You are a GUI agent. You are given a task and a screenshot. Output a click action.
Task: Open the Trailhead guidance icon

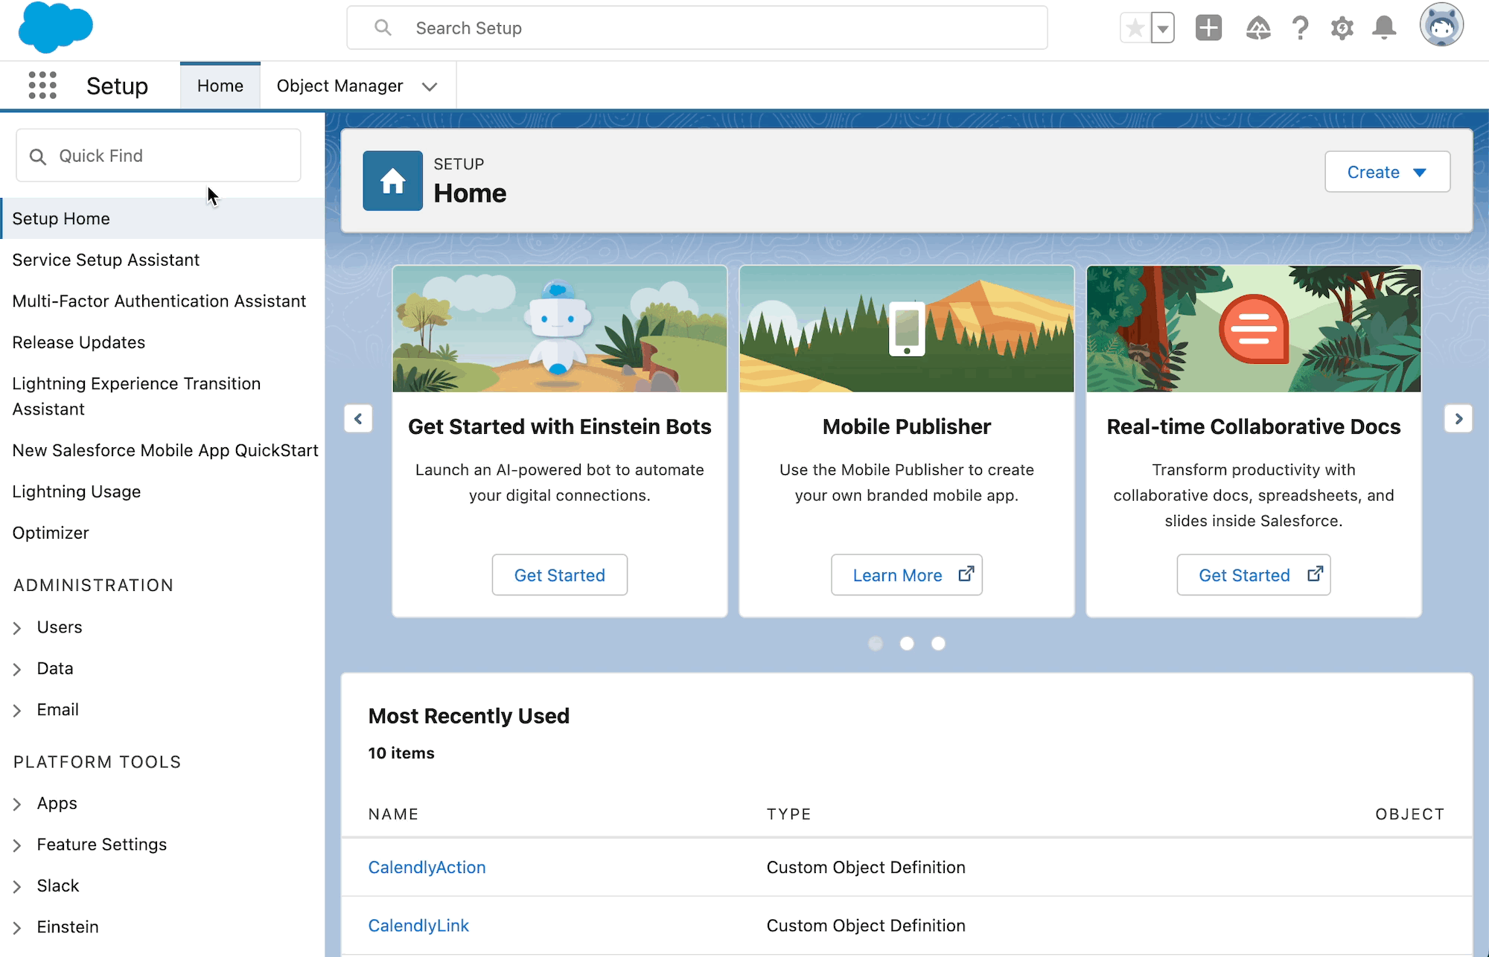pos(1257,28)
